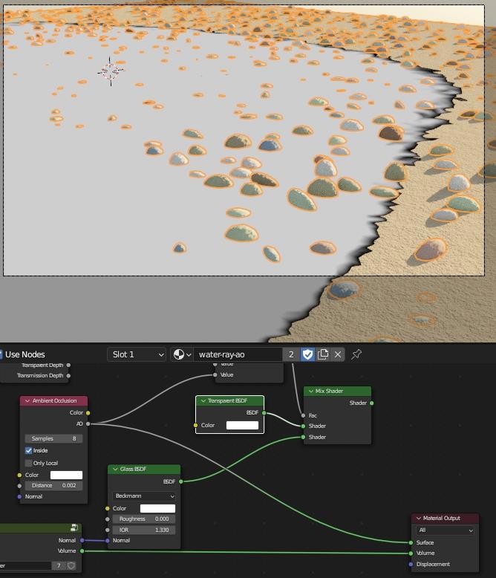Image resolution: width=496 pixels, height=578 pixels.
Task: Click the material user count 2
Action: coord(291,354)
